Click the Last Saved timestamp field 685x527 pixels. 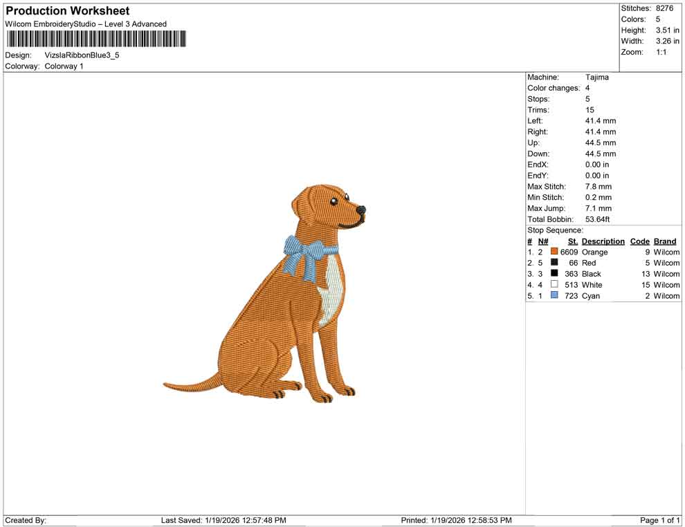point(223,520)
